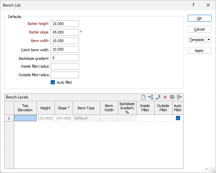Click the insert row above icon
Image resolution: width=216 pixels, height=173 pixels.
151,97
